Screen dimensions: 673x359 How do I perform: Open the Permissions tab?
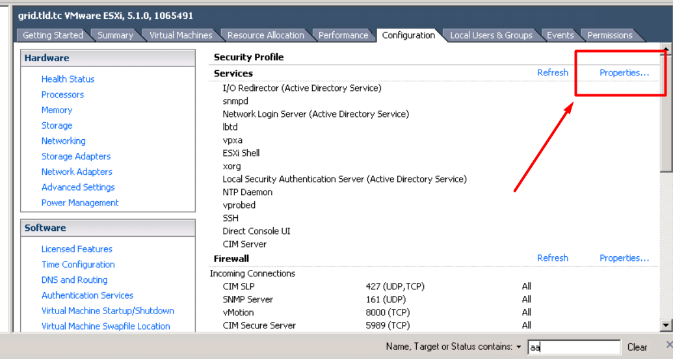pos(610,35)
